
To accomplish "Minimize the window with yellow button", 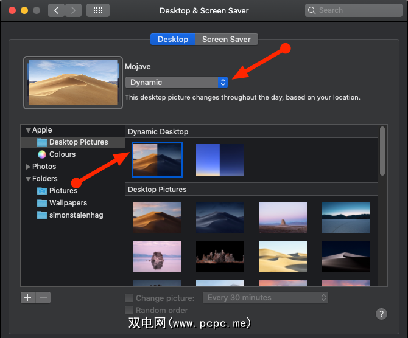I will (24, 10).
